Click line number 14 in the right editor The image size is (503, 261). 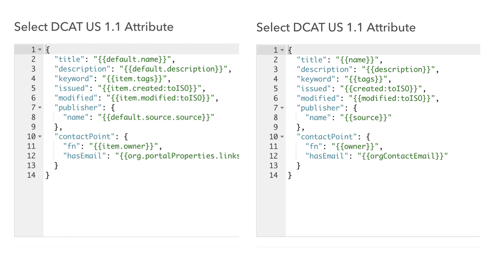(x=274, y=175)
